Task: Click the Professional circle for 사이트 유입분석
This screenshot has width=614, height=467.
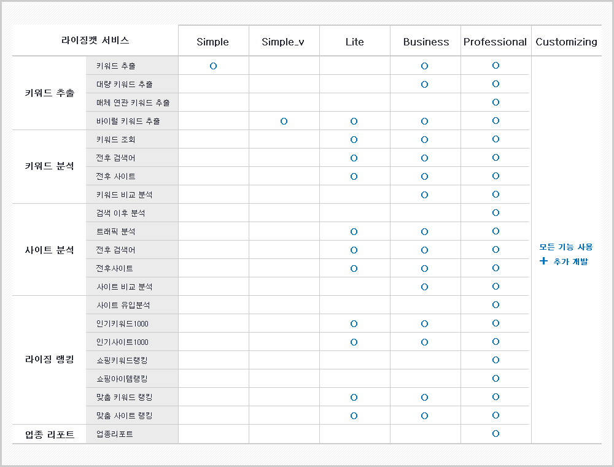Action: [x=495, y=304]
